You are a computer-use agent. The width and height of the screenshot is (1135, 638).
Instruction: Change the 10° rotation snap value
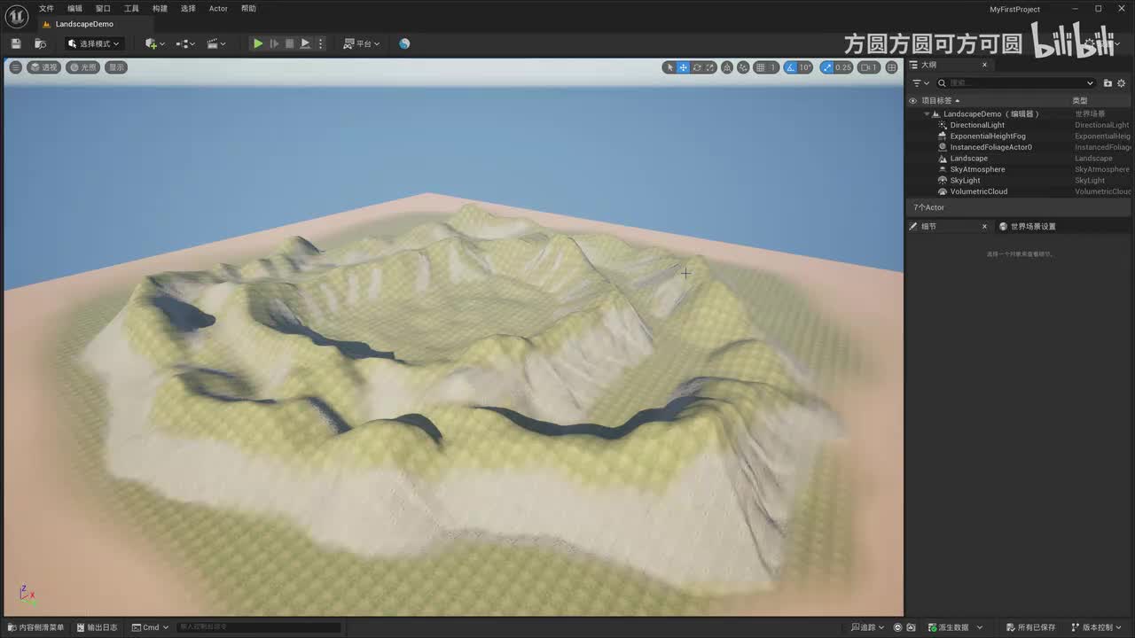point(805,67)
